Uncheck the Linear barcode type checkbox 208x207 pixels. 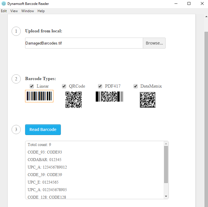32,86
